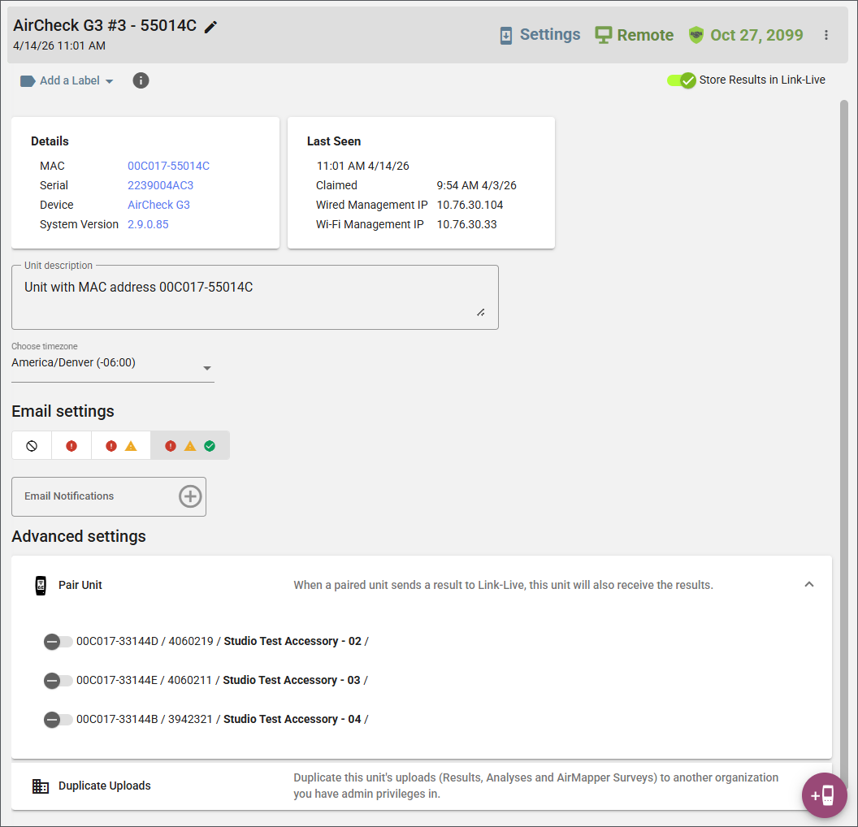Click the system version 2.9.0.85
Viewport: 858px width, 827px height.
(148, 224)
